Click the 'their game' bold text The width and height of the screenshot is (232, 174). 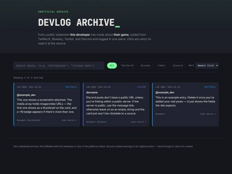121,35
